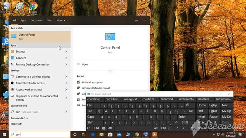
Task: Click the Folders (1+) result group
Action: (x=17, y=124)
